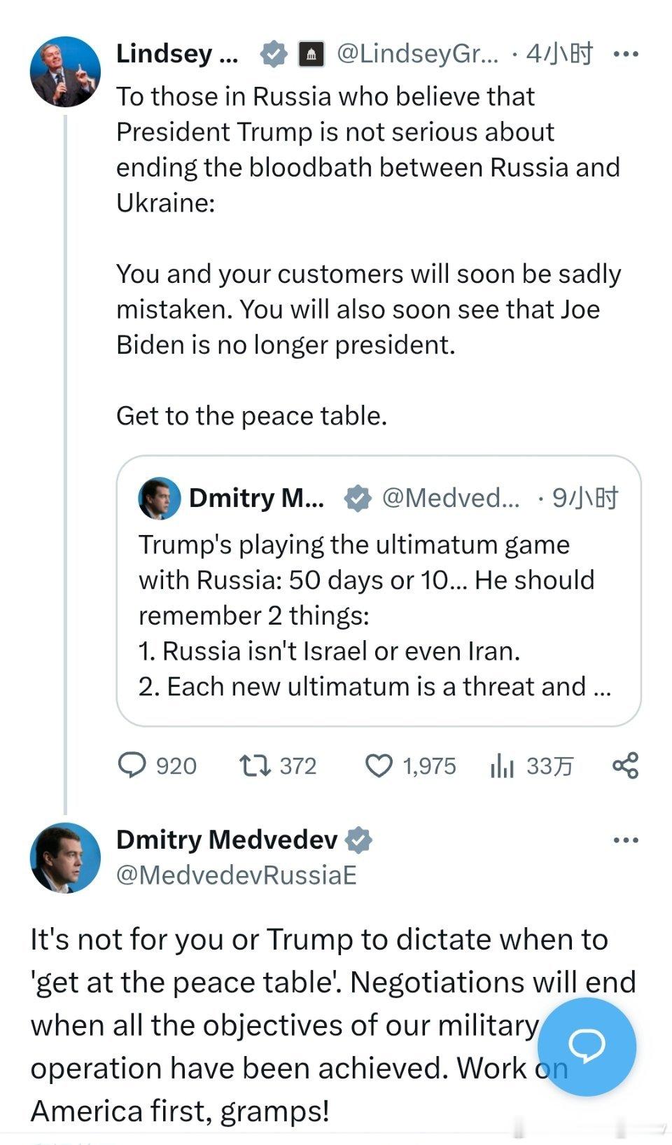672x1145 pixels.
Task: Open the three-dot menu on Medvedev's reply
Action: (x=625, y=840)
